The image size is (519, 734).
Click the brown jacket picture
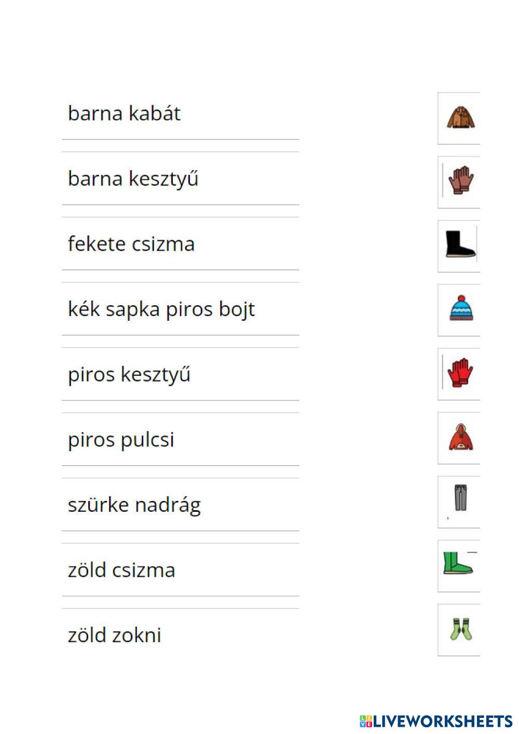[460, 118]
